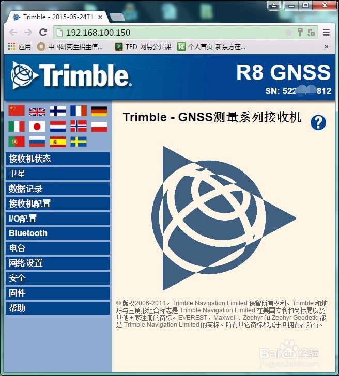This screenshot has height=376, width=339.
Task: Open the 电台 menu
Action: (x=57, y=248)
